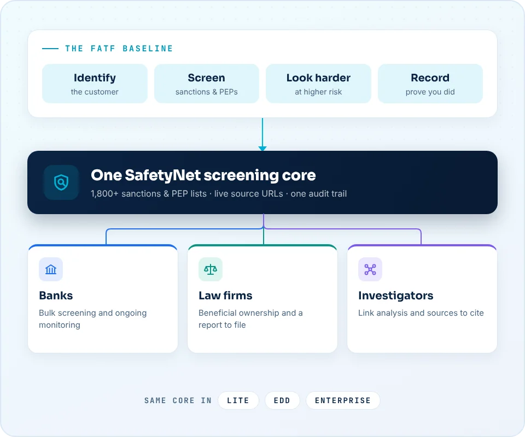Viewport: 525px width, 437px height.
Task: Select the Record prove you did tile
Action: click(430, 84)
